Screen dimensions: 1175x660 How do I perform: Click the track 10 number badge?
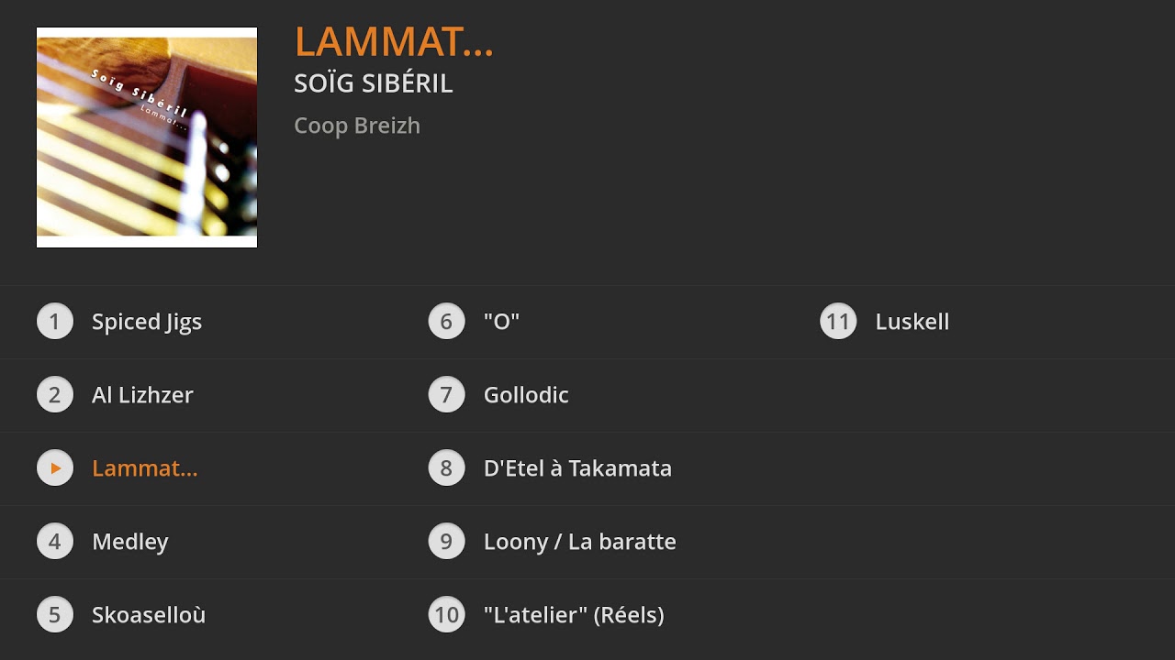click(x=446, y=615)
